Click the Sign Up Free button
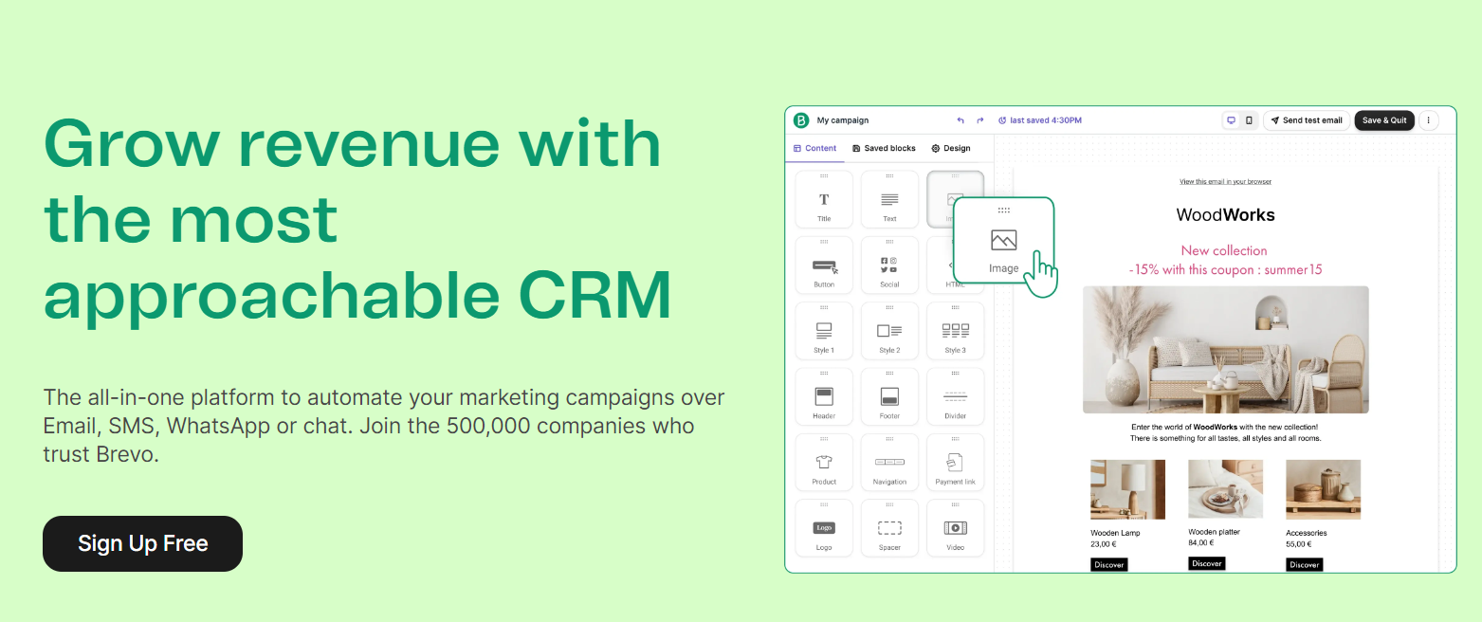Screen dimensions: 1482x622 [142, 543]
